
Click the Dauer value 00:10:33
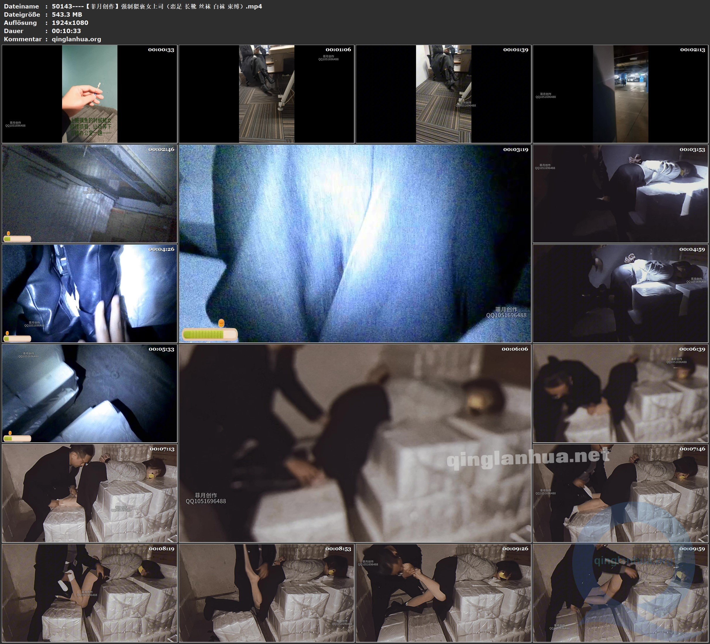click(x=66, y=31)
